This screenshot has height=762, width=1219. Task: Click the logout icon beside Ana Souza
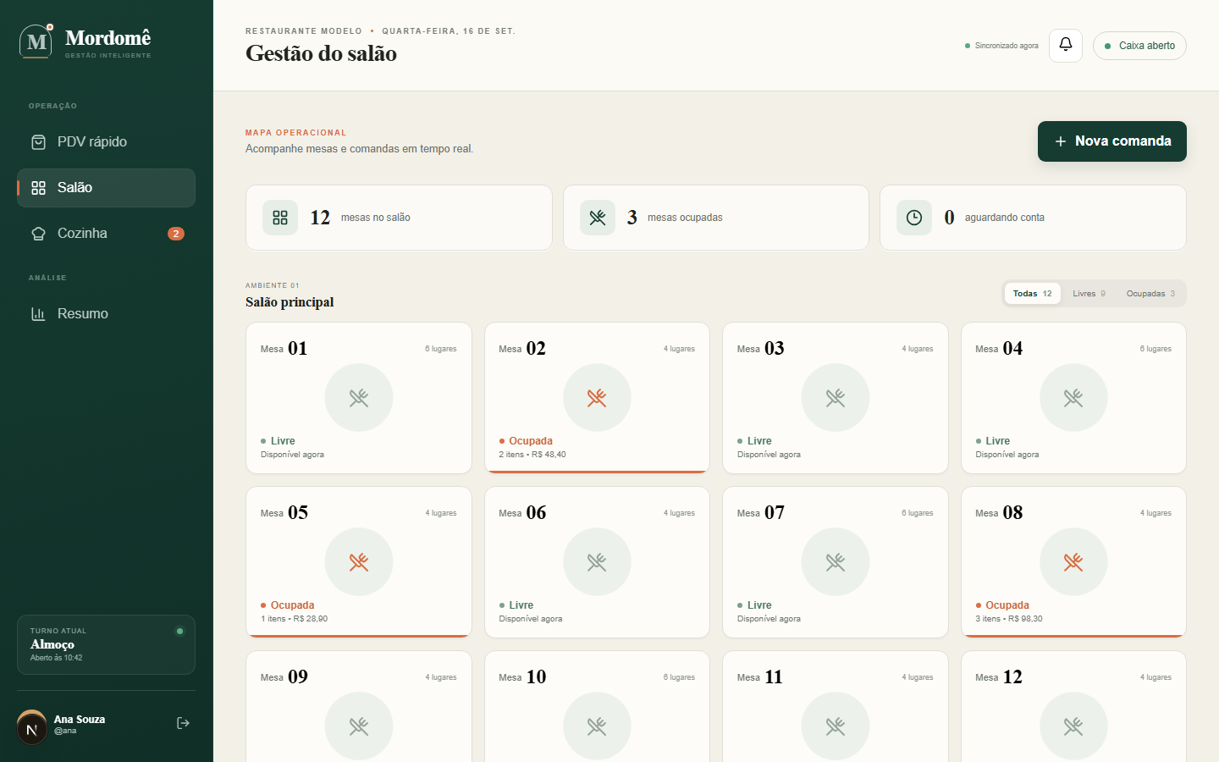point(183,723)
